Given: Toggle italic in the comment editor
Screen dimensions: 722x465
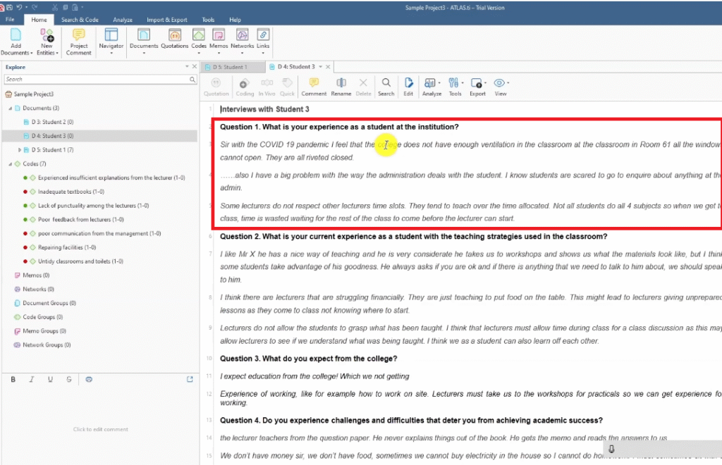Looking at the screenshot, I should tap(32, 379).
